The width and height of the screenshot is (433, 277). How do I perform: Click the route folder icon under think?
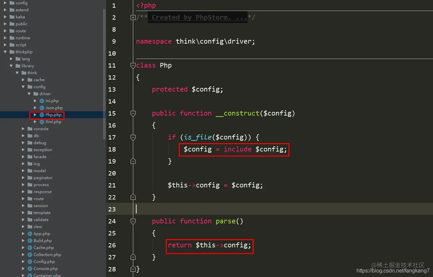pos(30,199)
